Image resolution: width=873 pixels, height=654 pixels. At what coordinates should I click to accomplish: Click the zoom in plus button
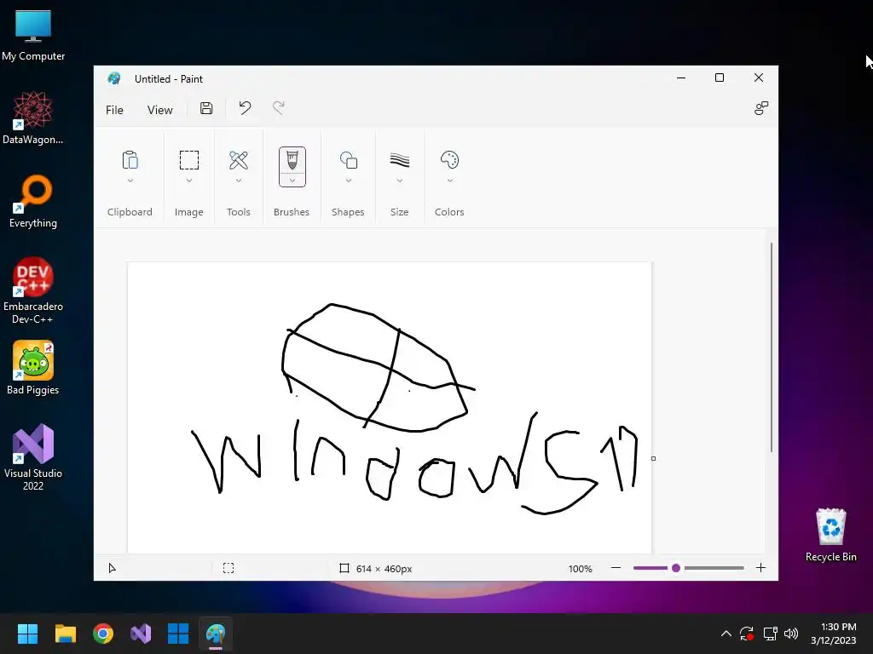(x=760, y=568)
